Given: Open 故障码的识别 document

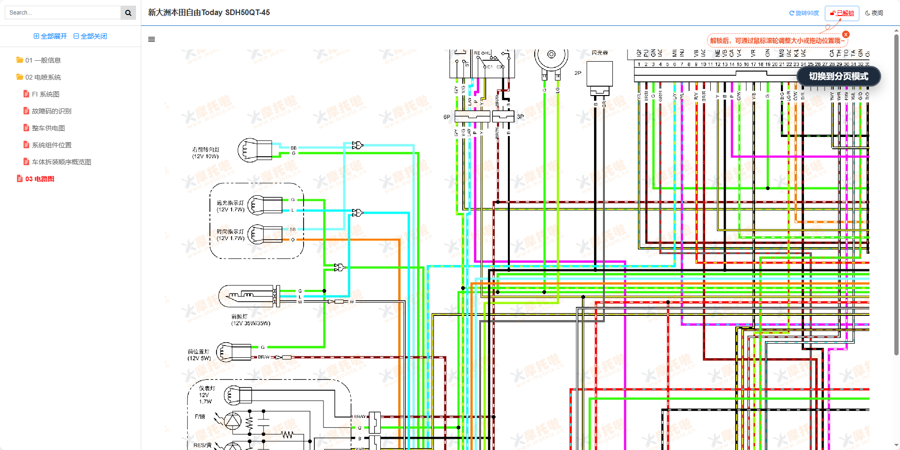Looking at the screenshot, I should coord(51,111).
